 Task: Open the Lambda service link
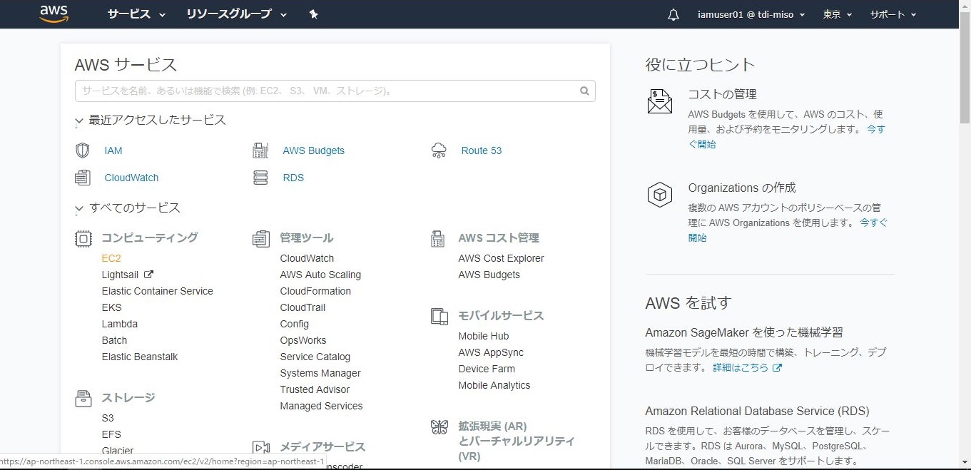[x=119, y=324]
